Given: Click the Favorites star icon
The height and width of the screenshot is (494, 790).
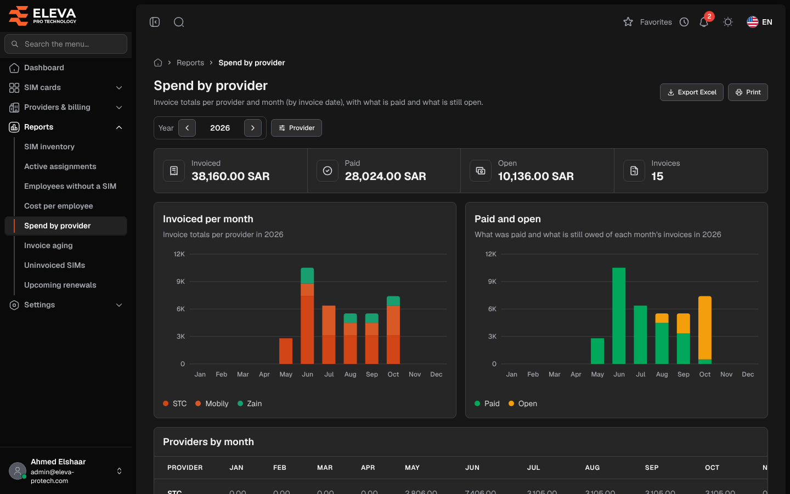Looking at the screenshot, I should 628,22.
